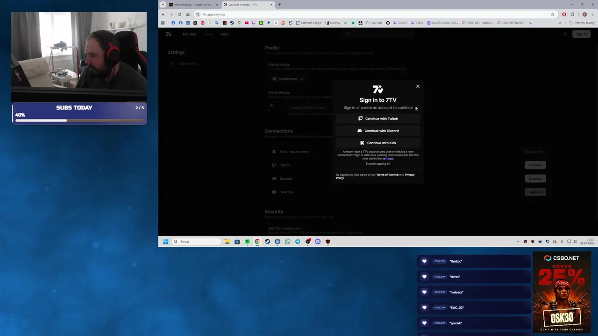Screen dimensions: 598x336
Task: Select Account Settings 7TV tab
Action: (248, 5)
